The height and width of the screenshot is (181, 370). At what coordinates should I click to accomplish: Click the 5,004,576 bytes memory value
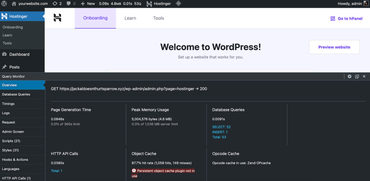point(152,119)
